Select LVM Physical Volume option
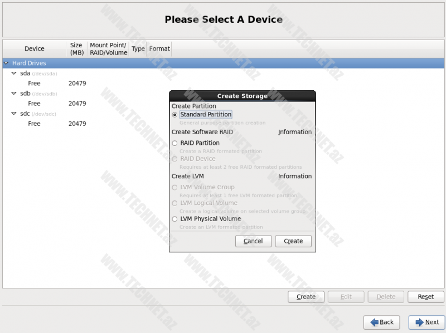This screenshot has height=333, width=446. 175,219
